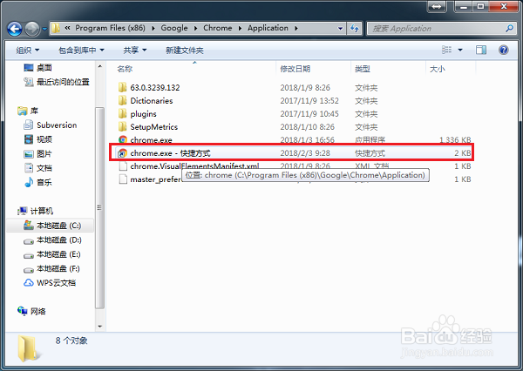The width and height of the screenshot is (523, 371).
Task: Open the 图片 library
Action: coord(38,153)
